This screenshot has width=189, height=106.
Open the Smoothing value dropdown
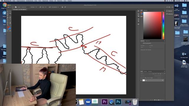coord(59,7)
